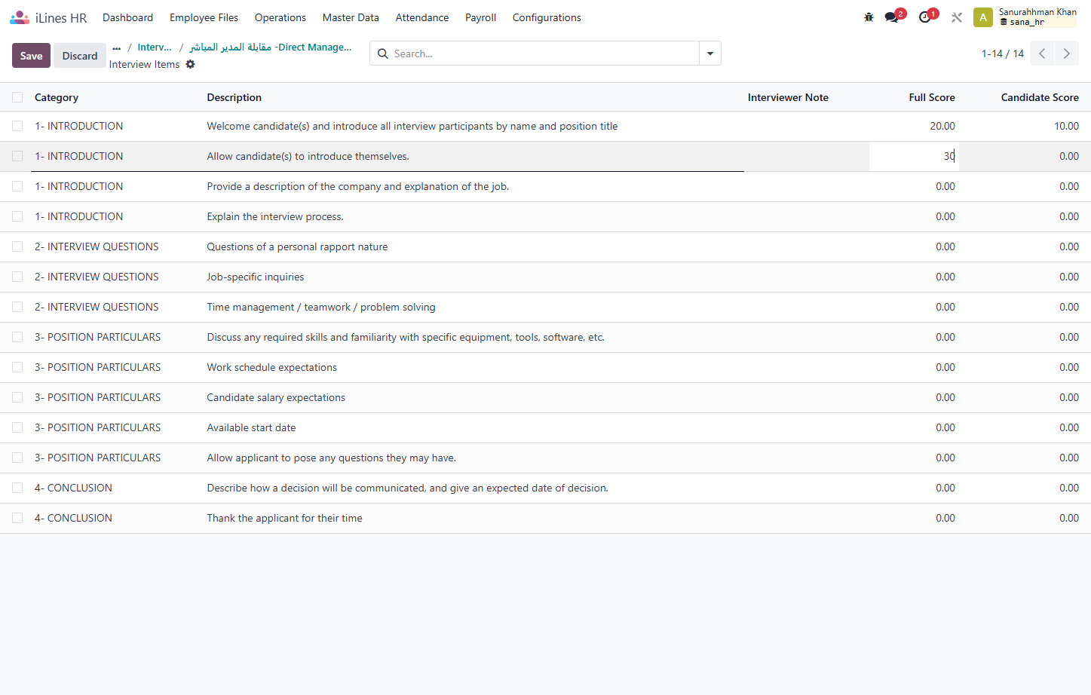Check the 'Allow candidate(s) to introduce' row checkbox
The image size is (1091, 695).
click(17, 156)
